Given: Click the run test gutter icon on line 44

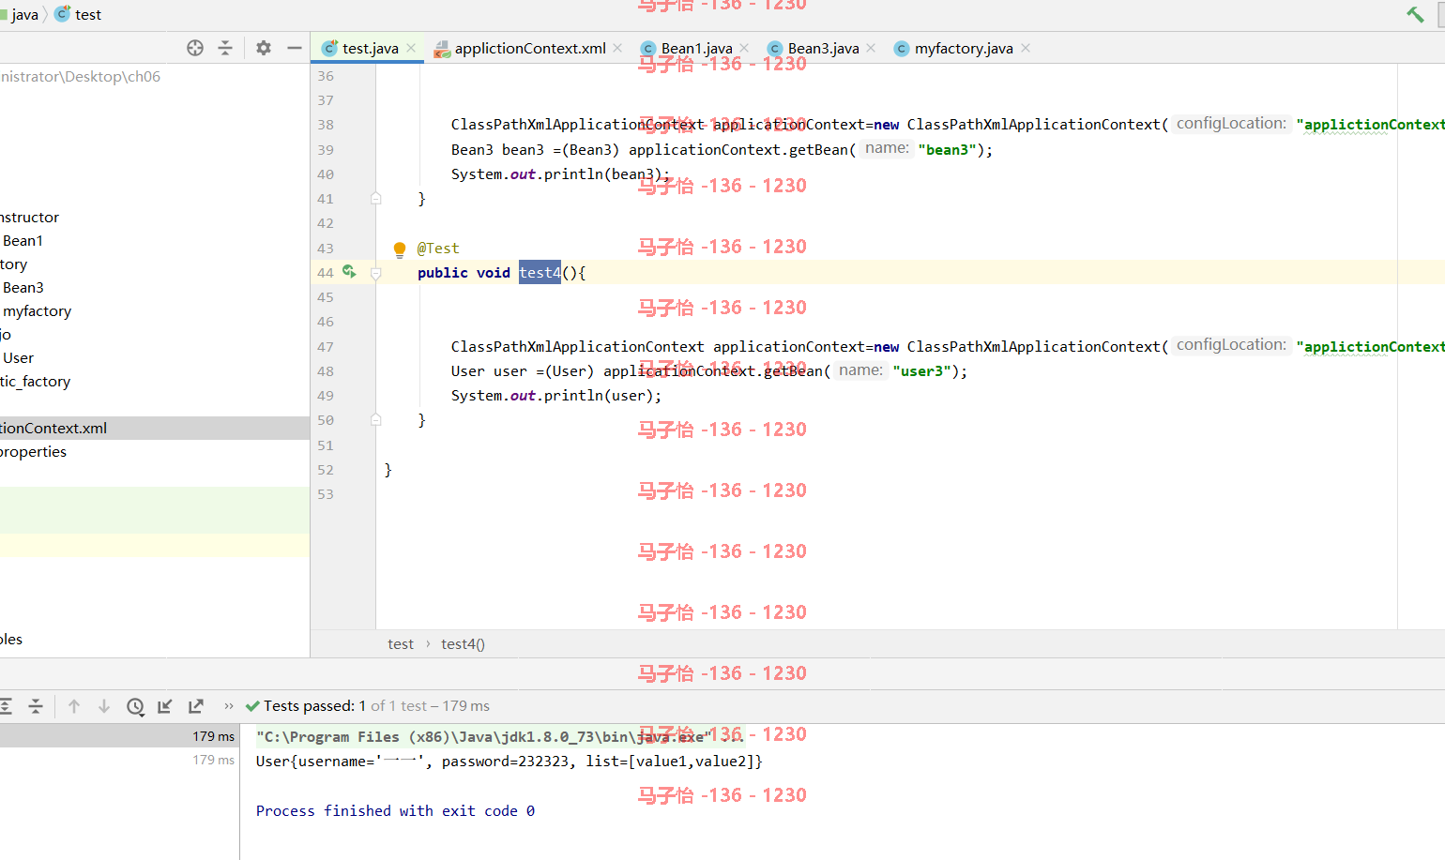Looking at the screenshot, I should 349,271.
